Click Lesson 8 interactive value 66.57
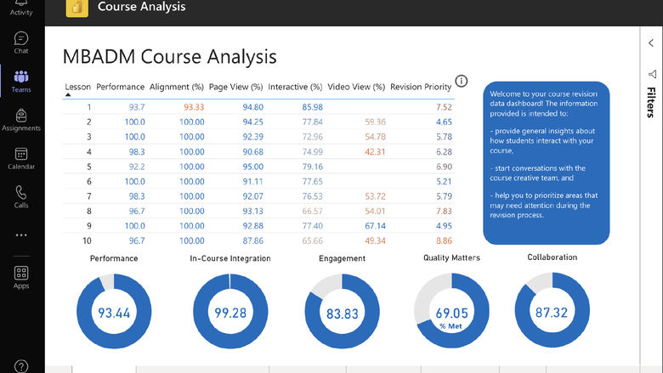The width and height of the screenshot is (663, 373). [x=313, y=211]
